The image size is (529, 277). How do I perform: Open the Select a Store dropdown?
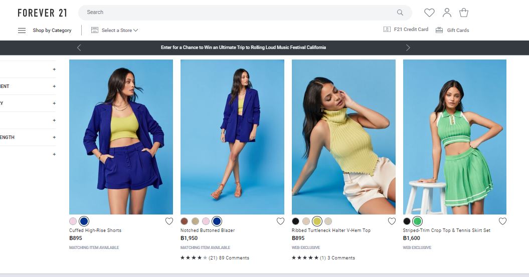tap(115, 30)
